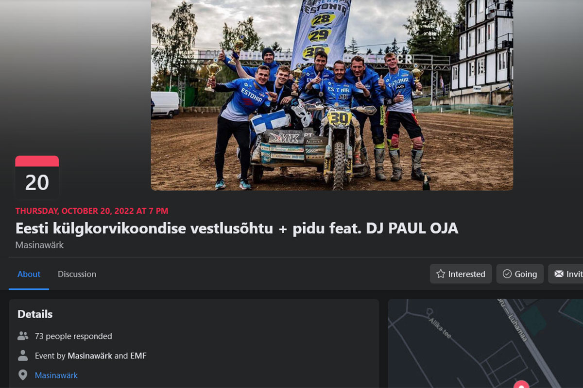Click the Masinawärk host name in Event by
This screenshot has width=583, height=388.
pos(90,356)
